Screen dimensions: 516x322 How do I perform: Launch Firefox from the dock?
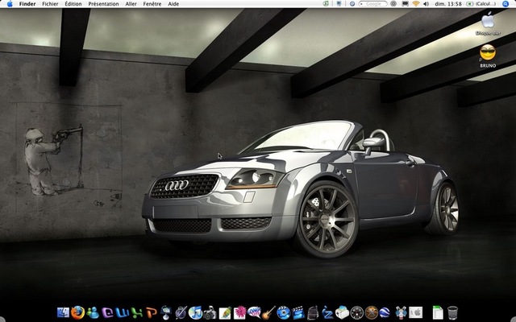[x=77, y=312]
